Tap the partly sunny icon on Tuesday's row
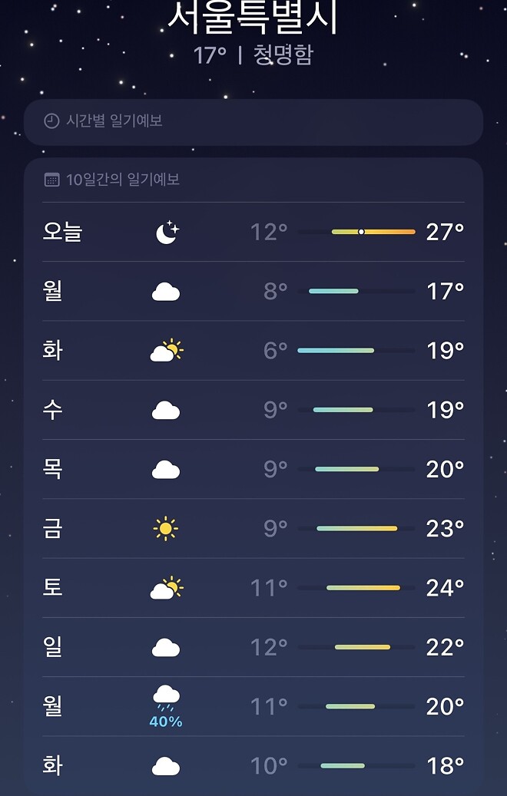Image resolution: width=507 pixels, height=796 pixels. coord(167,349)
